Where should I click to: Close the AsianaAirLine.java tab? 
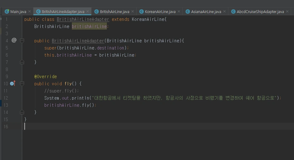(224, 12)
